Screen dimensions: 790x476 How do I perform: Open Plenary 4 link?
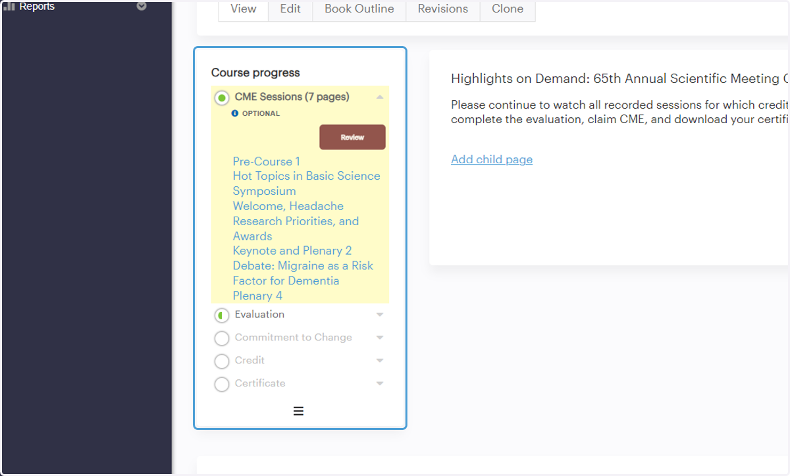click(257, 296)
